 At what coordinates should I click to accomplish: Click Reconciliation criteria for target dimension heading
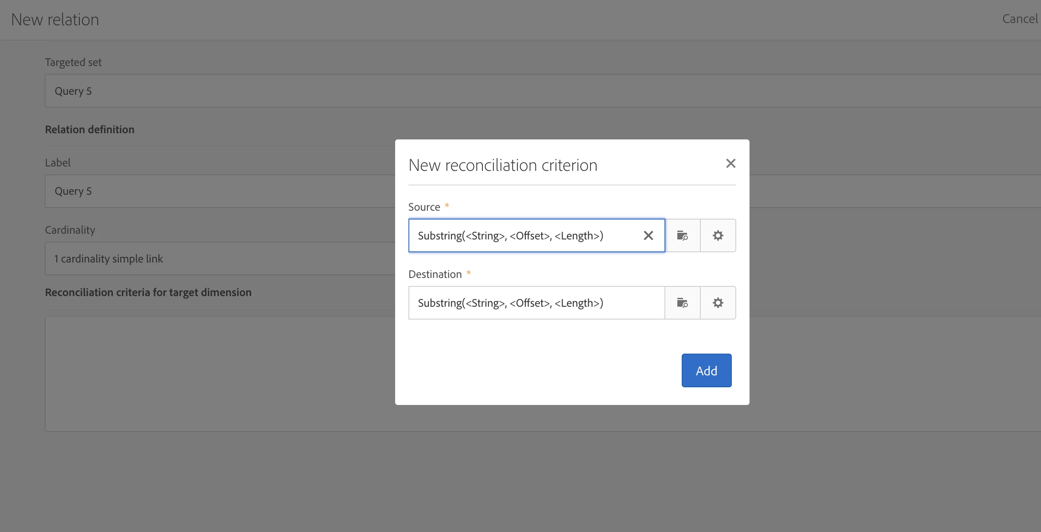click(148, 293)
